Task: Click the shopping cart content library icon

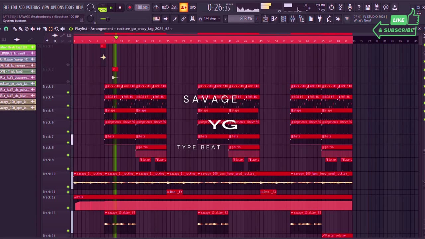Action: click(347, 19)
